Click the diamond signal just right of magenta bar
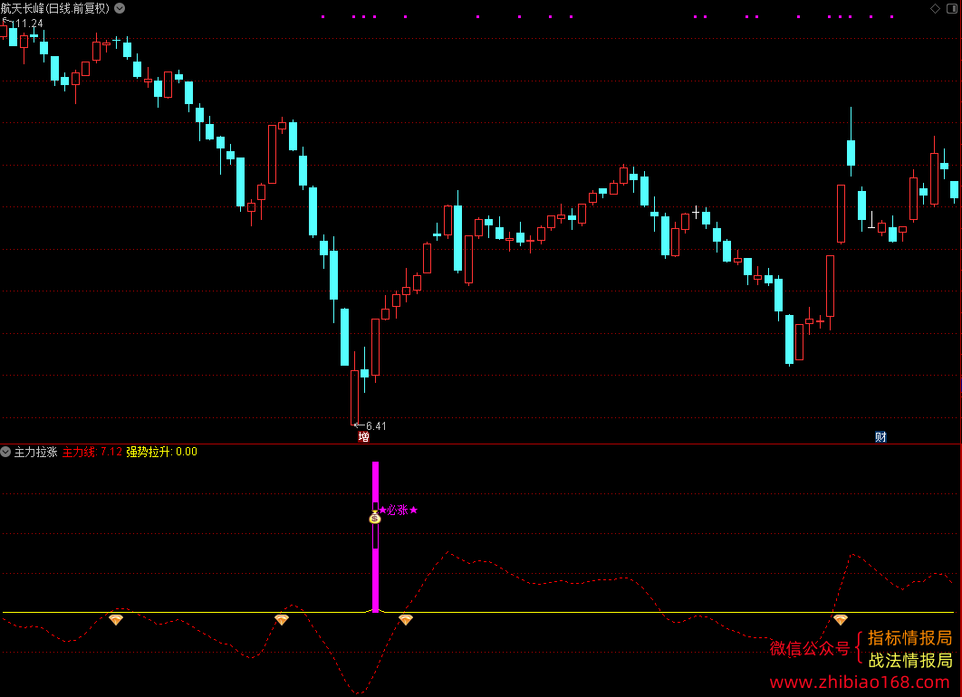This screenshot has width=962, height=697. [406, 620]
